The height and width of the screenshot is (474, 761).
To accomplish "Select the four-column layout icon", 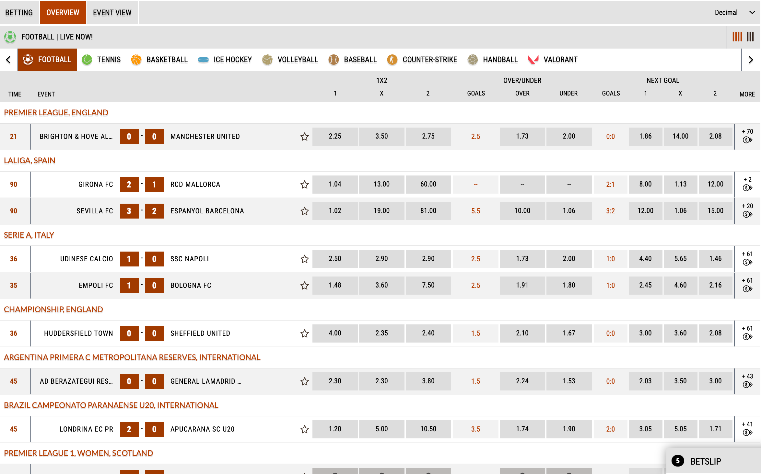I will click(x=737, y=37).
